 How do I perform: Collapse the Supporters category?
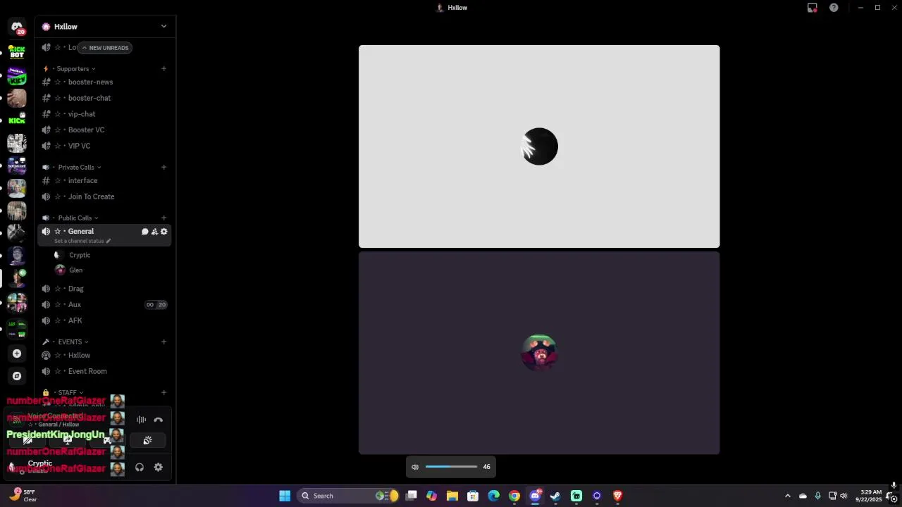73,69
